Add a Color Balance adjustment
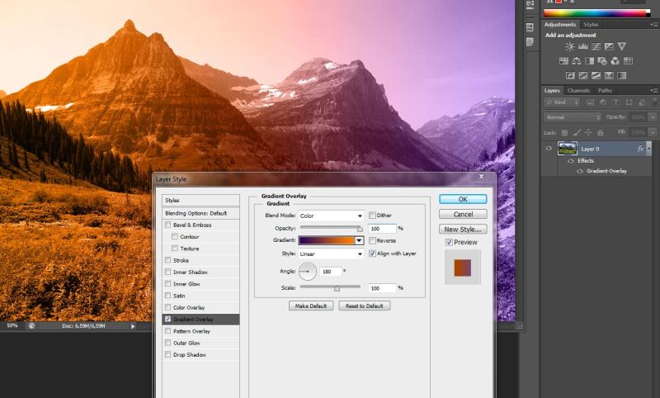This screenshot has height=398, width=660. [x=577, y=61]
